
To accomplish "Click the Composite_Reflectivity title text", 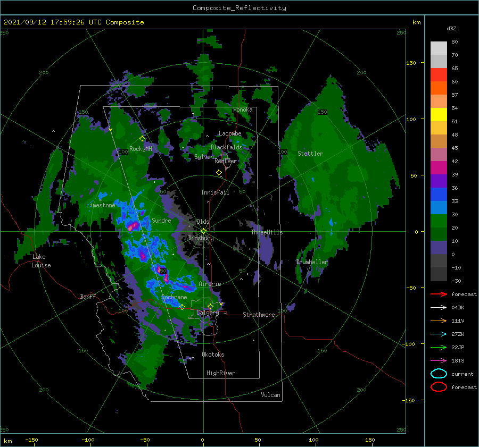I will point(239,8).
